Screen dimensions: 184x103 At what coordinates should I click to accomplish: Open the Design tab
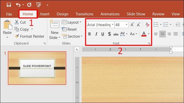click(x=63, y=14)
